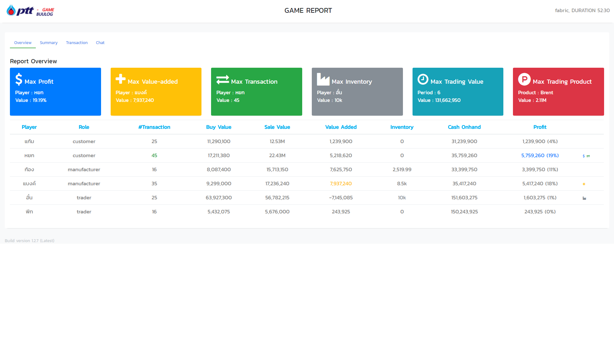This screenshot has height=345, width=614.
Task: Click the 2,519.99 inventory cell
Action: pyautogui.click(x=402, y=170)
